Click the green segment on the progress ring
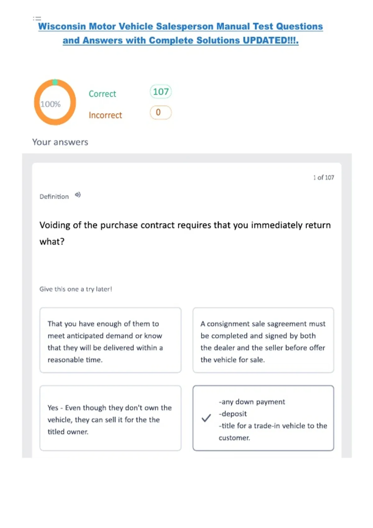Image resolution: width=373 pixels, height=528 pixels. click(55, 82)
